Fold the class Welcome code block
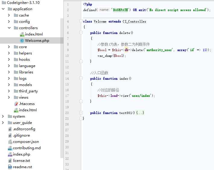 pos(81,21)
